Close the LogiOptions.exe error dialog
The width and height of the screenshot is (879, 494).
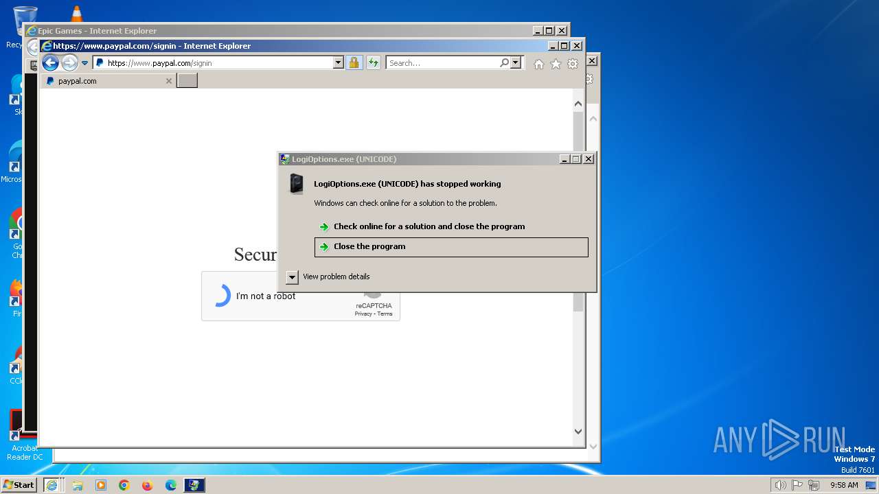(x=588, y=159)
